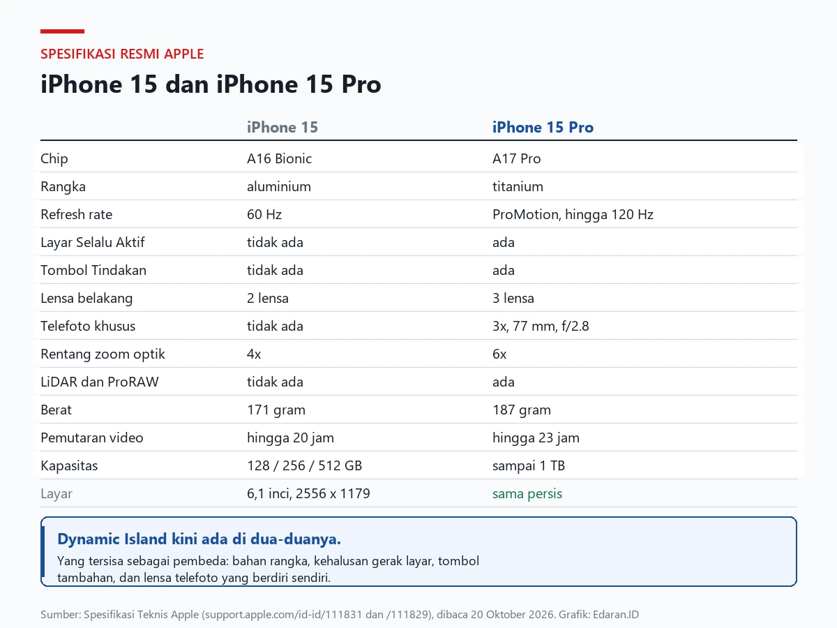
Task: Click 'tidak ada' in Tombol Tindakan row
Action: [275, 270]
